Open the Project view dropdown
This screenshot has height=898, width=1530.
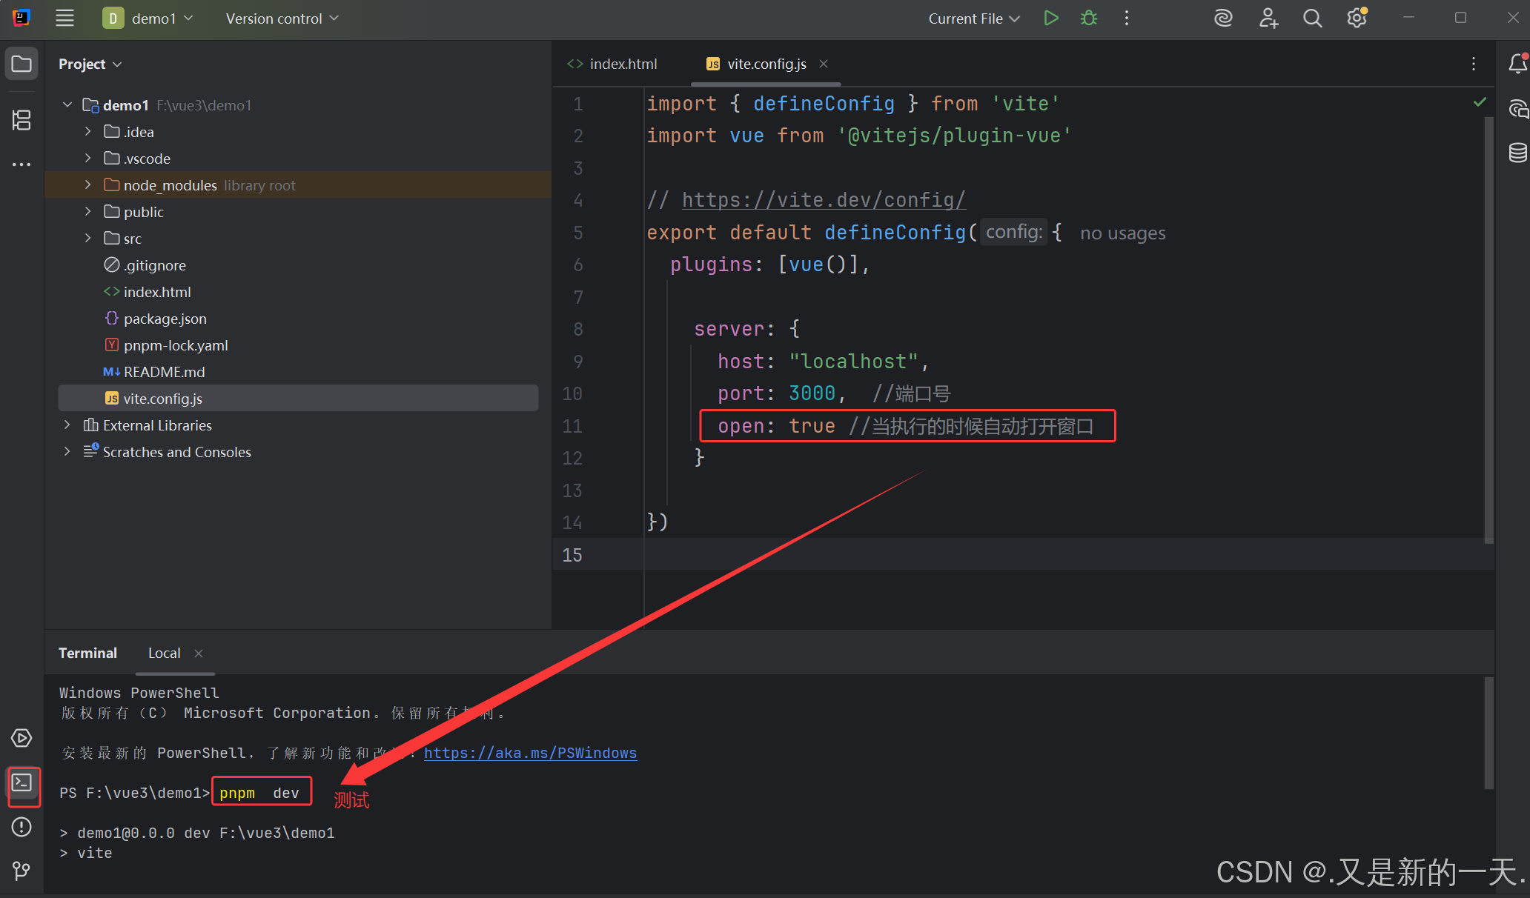point(90,64)
